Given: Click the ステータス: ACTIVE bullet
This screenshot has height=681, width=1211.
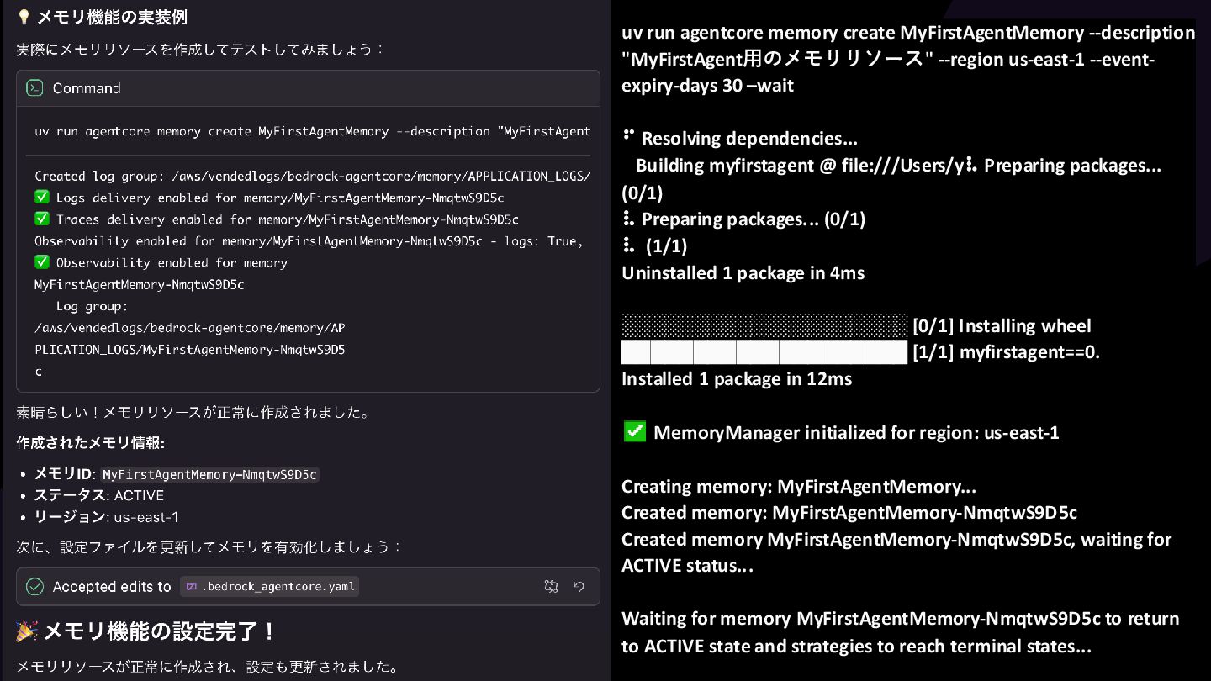Looking at the screenshot, I should 98,495.
